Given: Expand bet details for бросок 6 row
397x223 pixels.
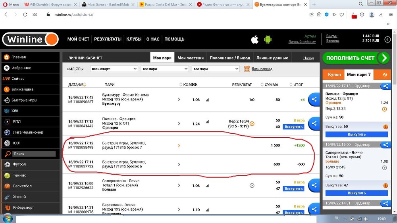Looking at the screenshot, I should (179, 164).
